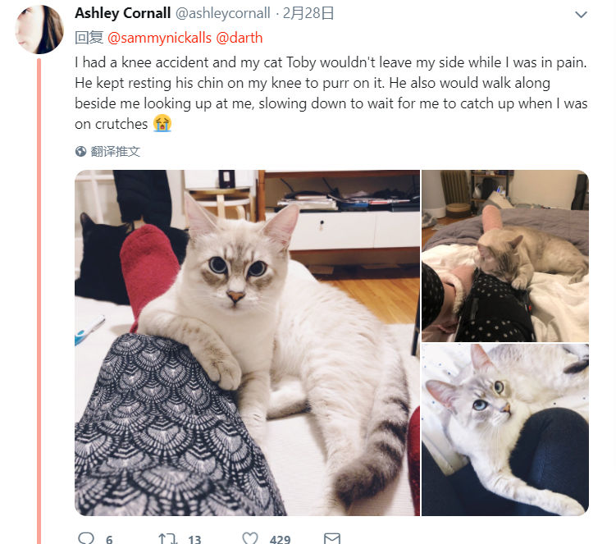Click the reply count 6

point(109,539)
